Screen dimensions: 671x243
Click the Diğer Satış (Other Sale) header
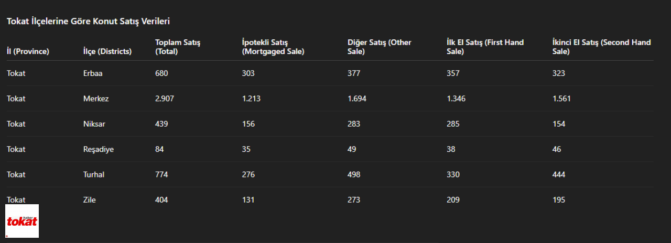coord(380,47)
